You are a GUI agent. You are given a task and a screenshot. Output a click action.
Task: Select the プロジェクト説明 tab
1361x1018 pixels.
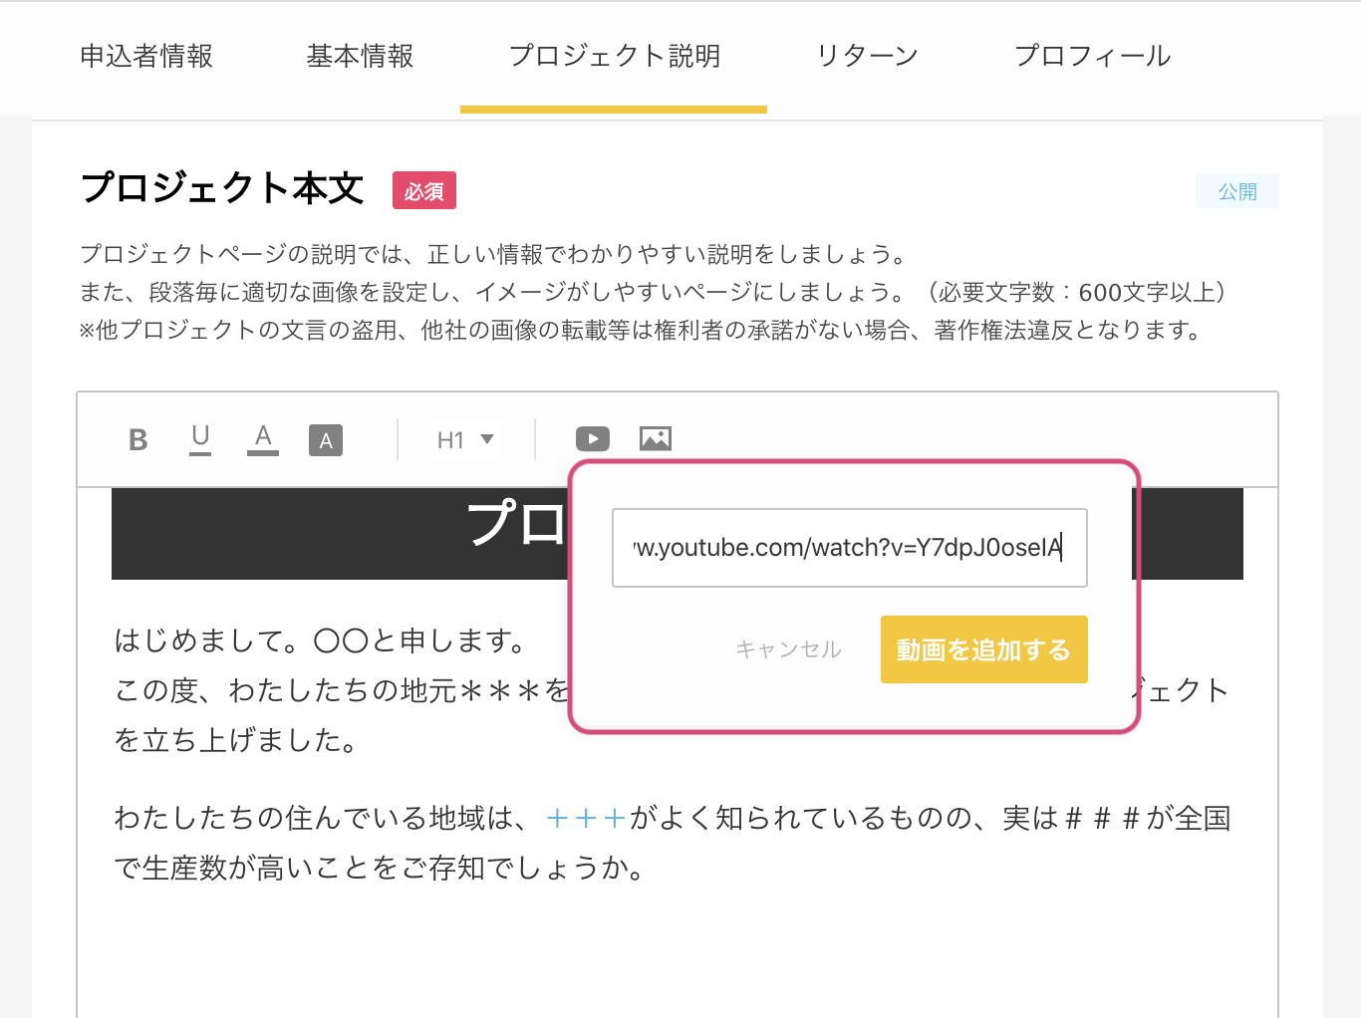tap(614, 57)
